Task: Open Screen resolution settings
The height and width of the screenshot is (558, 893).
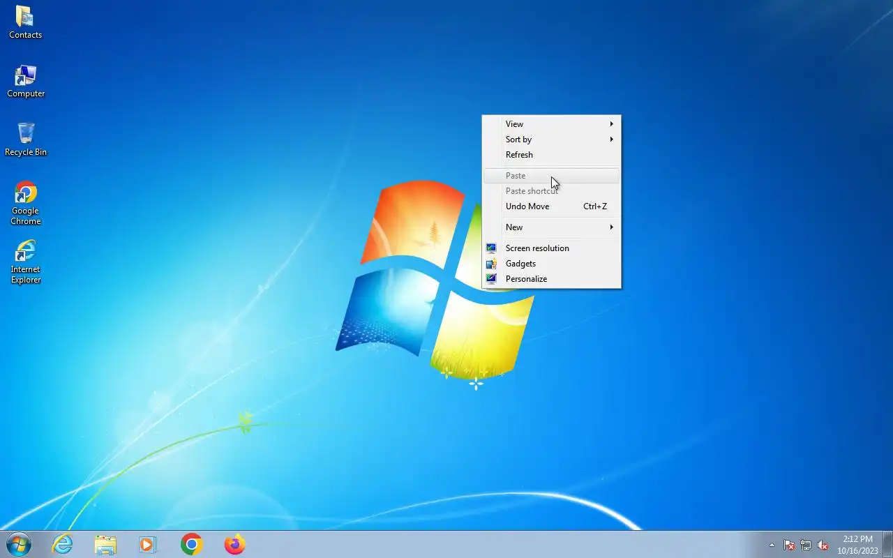Action: point(551,248)
